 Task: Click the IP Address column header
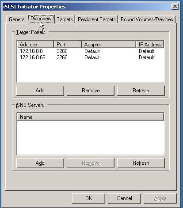tap(150, 45)
